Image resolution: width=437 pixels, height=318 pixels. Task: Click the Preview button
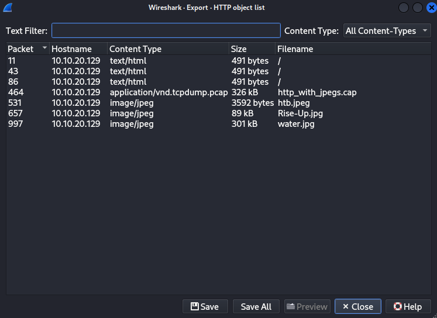(x=307, y=306)
